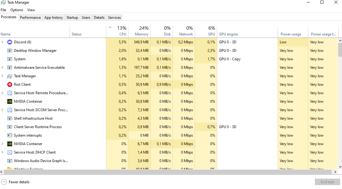Click the Service Host Remote Procedure gear icon

coord(10,93)
